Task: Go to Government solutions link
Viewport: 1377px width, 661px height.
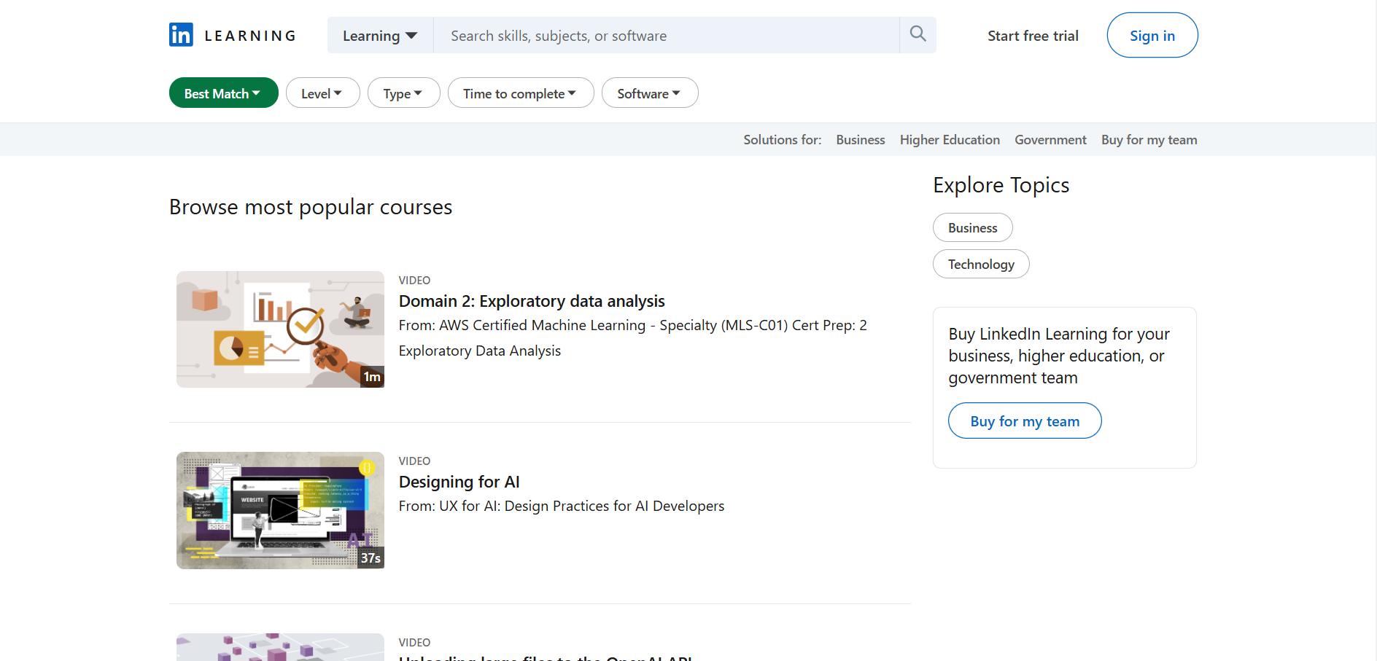Action: 1050,140
